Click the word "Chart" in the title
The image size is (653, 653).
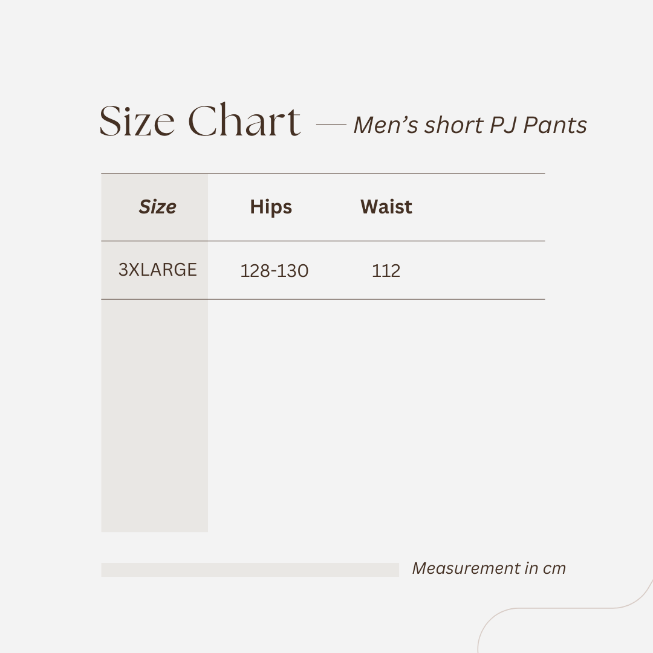244,121
